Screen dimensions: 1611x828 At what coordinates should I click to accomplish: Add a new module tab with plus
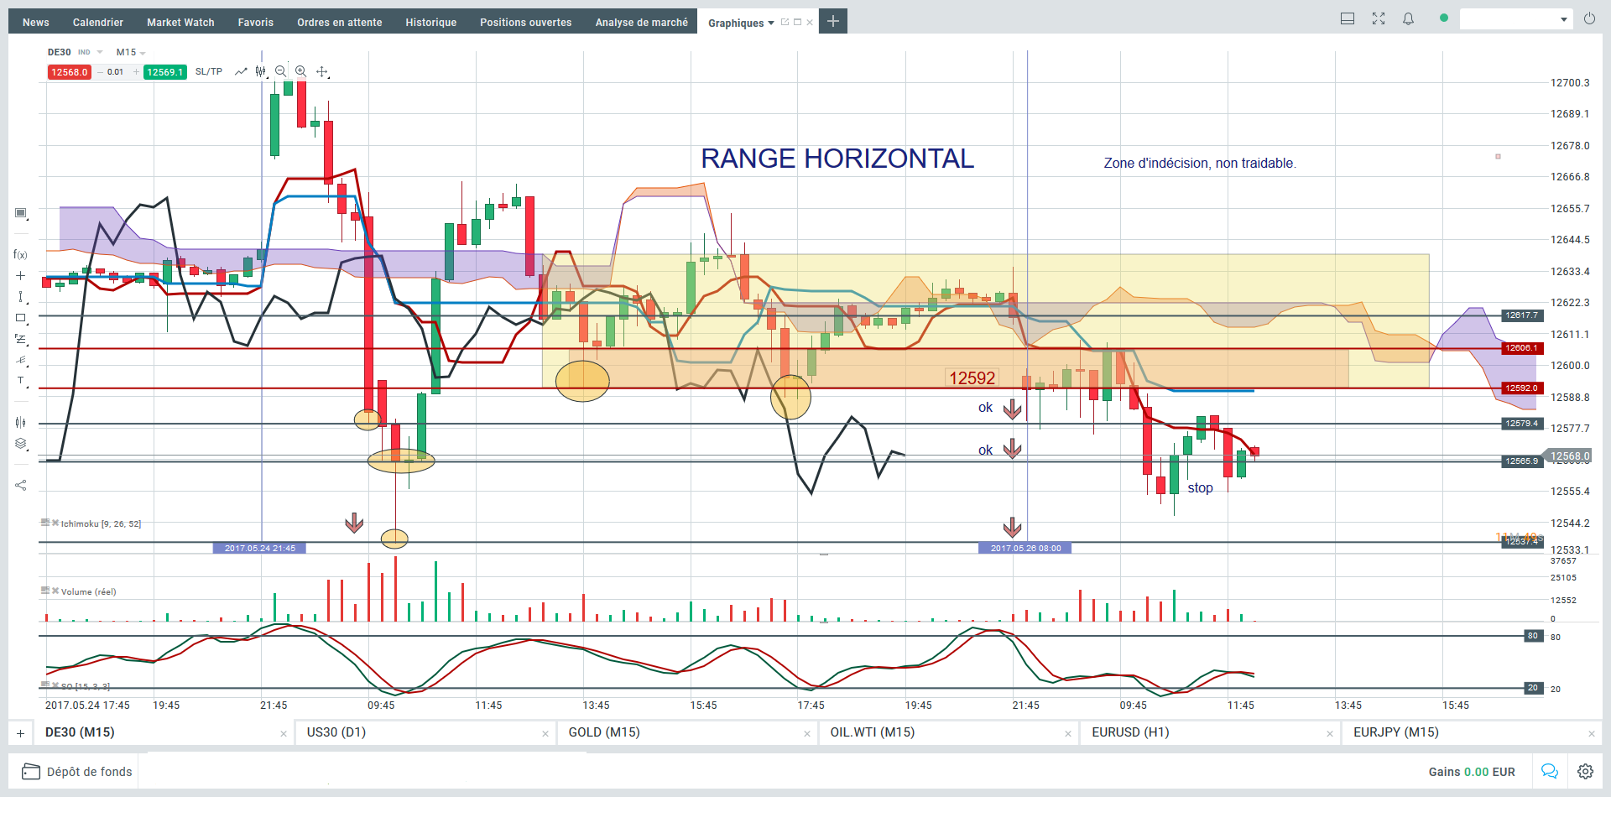coord(832,21)
